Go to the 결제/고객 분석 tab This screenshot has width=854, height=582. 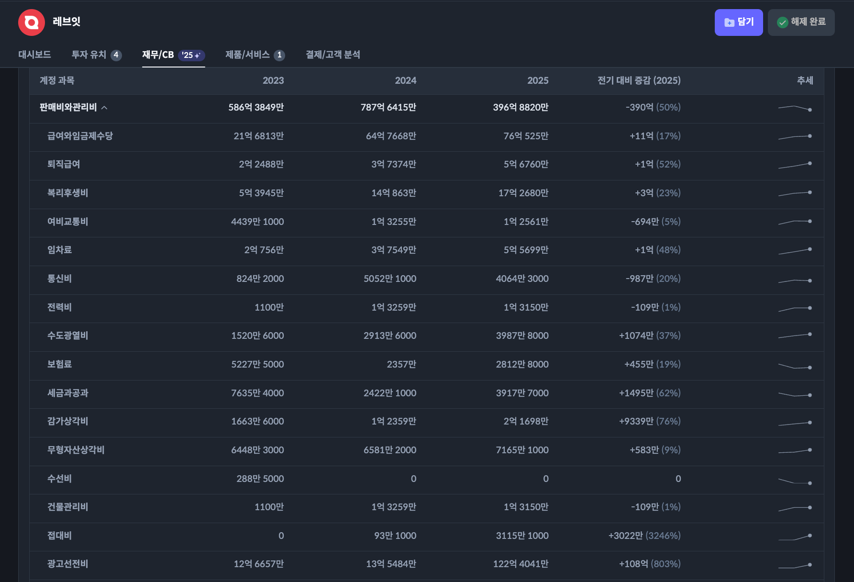[333, 55]
